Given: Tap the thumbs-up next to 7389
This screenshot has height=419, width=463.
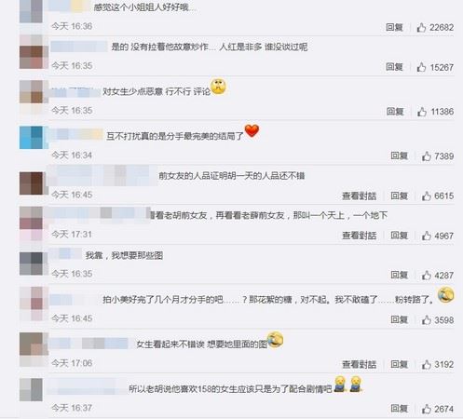Looking at the screenshot, I should (427, 156).
